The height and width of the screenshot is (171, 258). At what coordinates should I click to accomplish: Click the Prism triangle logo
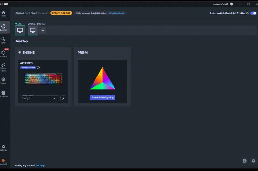point(102,78)
